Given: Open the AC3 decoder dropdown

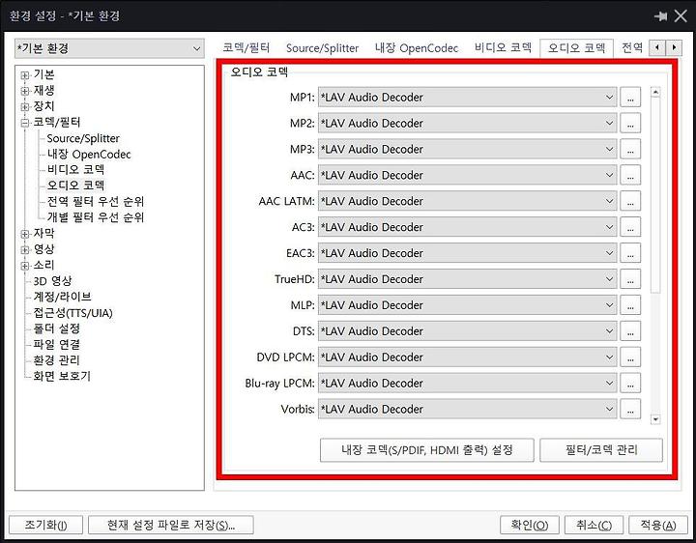Looking at the screenshot, I should 468,227.
